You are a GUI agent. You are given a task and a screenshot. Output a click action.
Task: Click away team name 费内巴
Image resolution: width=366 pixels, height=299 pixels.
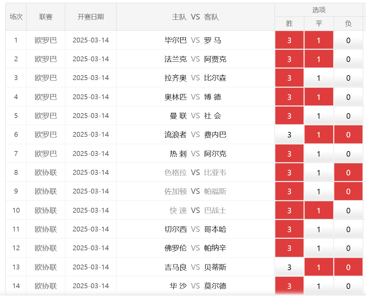215,135
